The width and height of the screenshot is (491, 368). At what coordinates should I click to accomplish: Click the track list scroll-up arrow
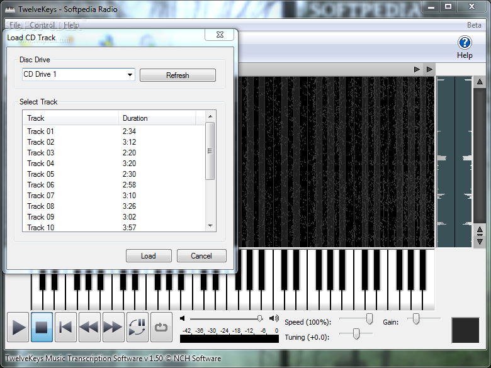click(x=210, y=116)
